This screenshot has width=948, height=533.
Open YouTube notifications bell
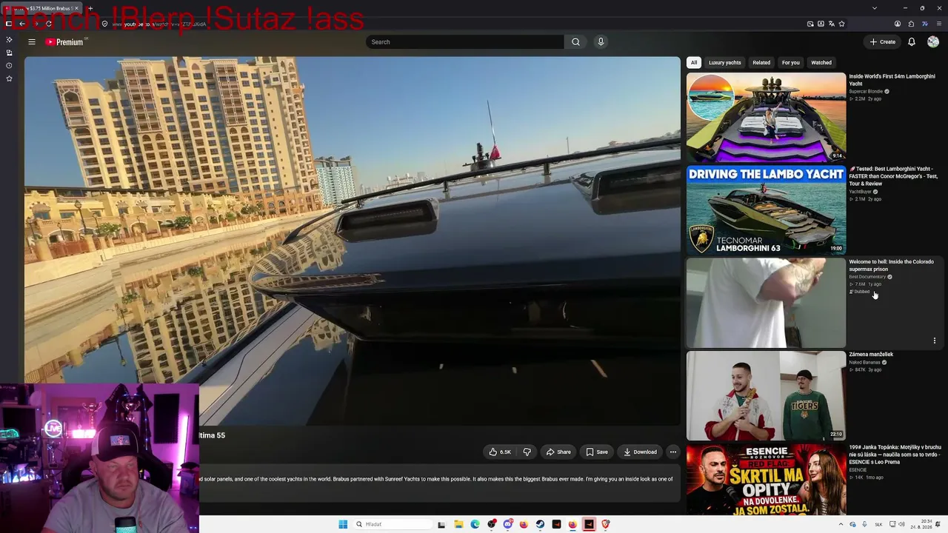click(912, 42)
